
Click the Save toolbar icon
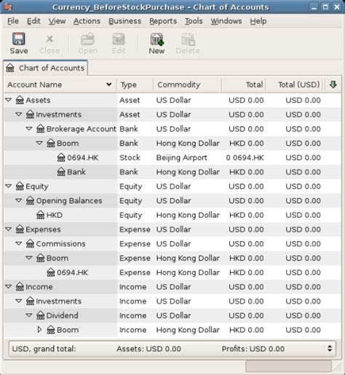click(19, 39)
